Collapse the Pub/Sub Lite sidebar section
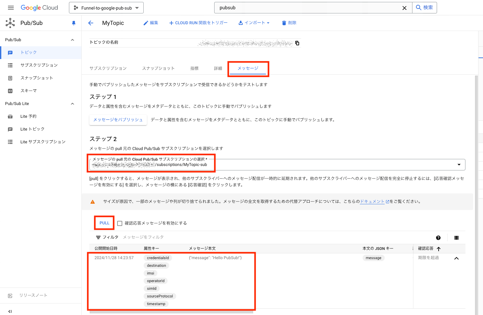 coord(72,104)
